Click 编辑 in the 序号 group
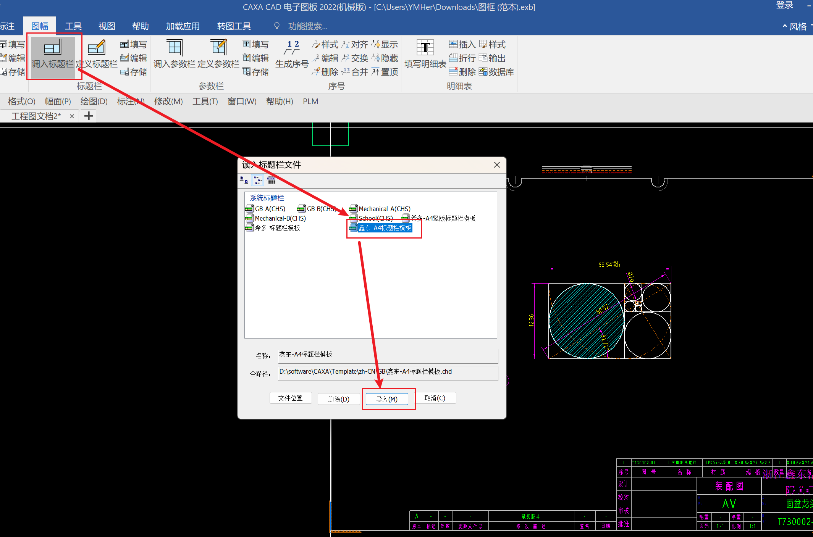The width and height of the screenshot is (813, 537). 325,58
